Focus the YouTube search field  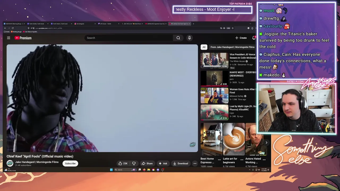pyautogui.click(x=129, y=38)
